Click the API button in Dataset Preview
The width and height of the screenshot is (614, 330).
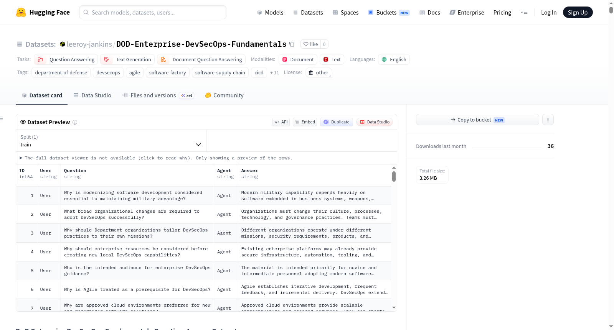(x=281, y=122)
